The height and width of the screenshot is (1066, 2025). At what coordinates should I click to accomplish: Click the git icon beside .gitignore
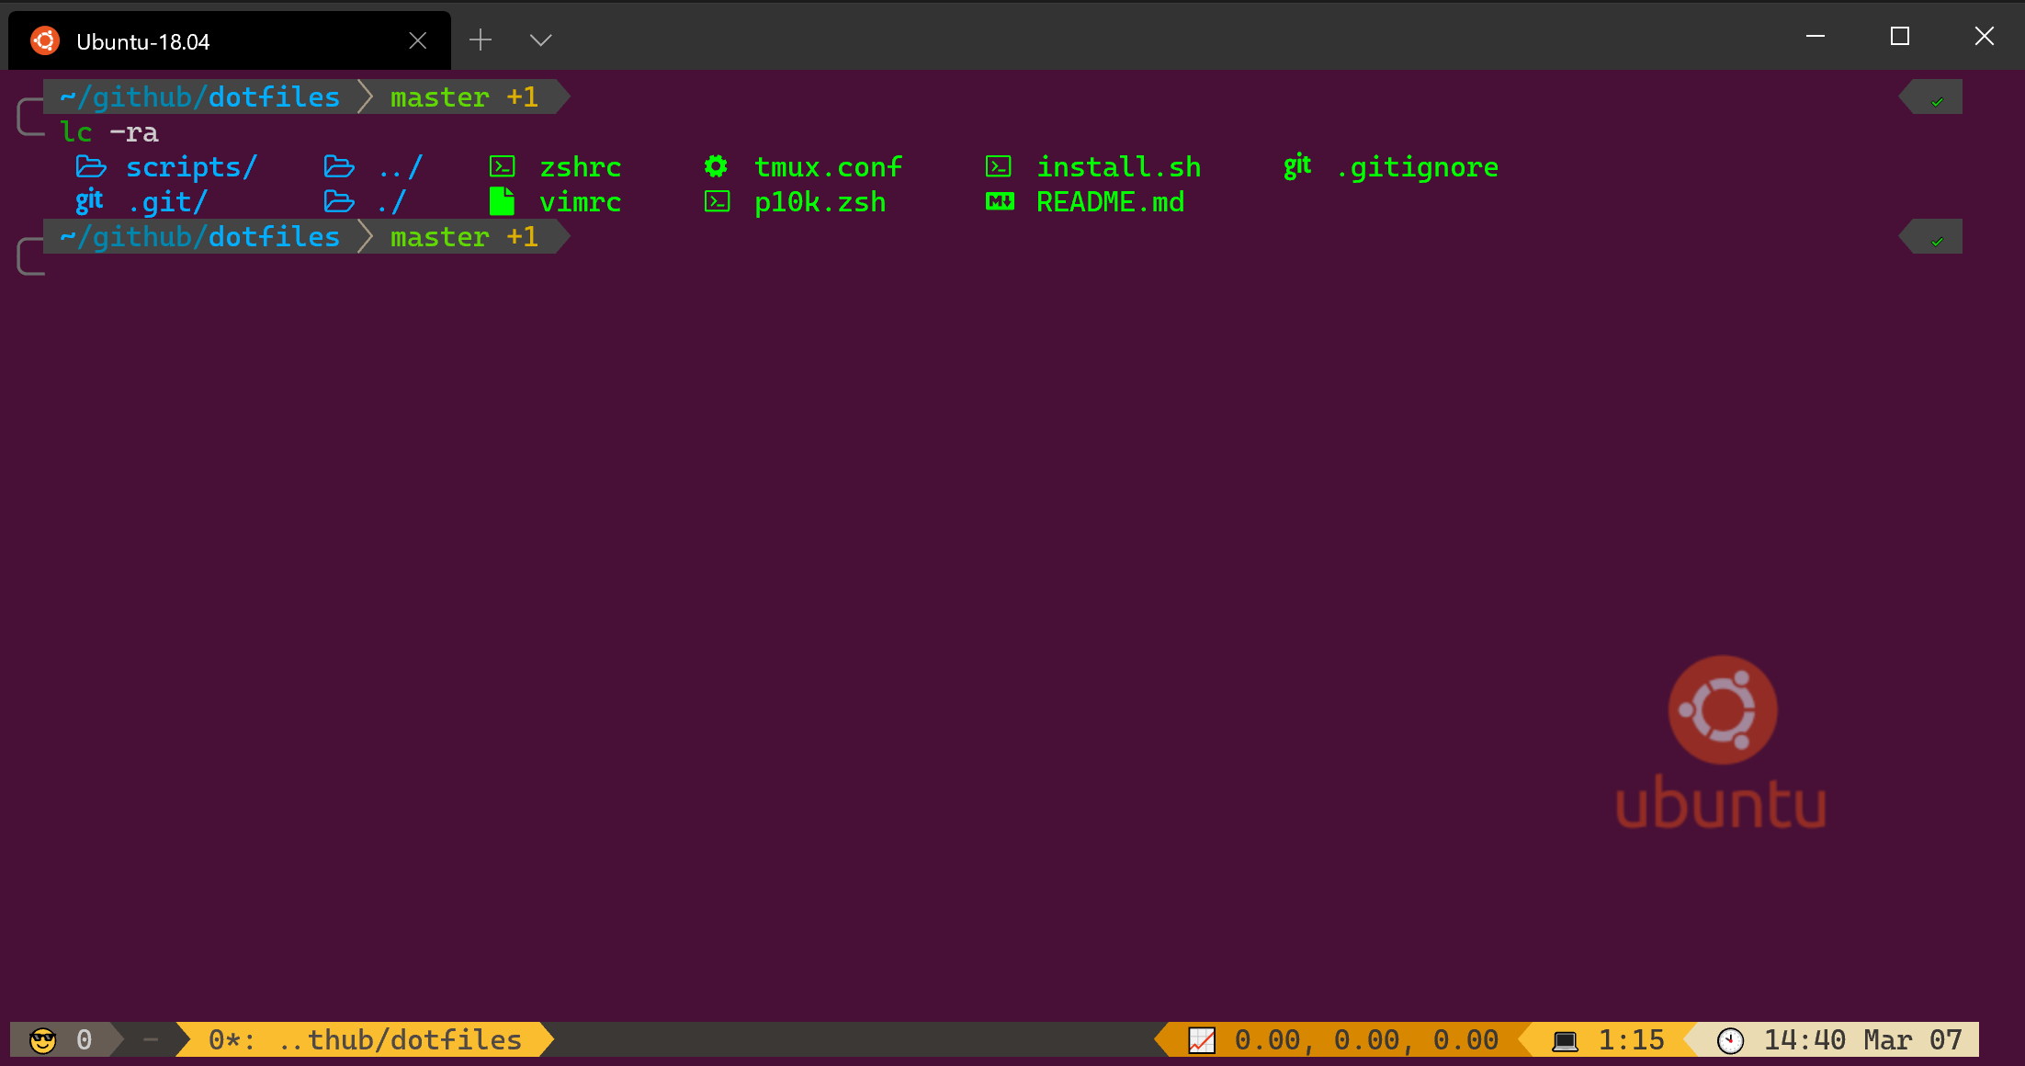pyautogui.click(x=1297, y=166)
